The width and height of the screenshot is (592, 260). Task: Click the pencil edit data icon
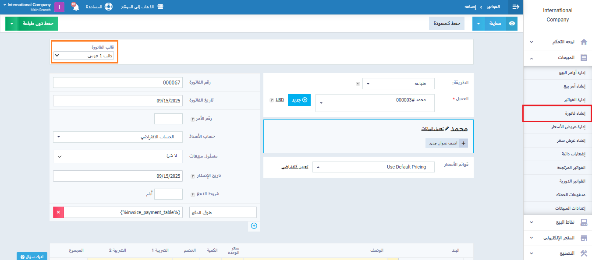447,129
